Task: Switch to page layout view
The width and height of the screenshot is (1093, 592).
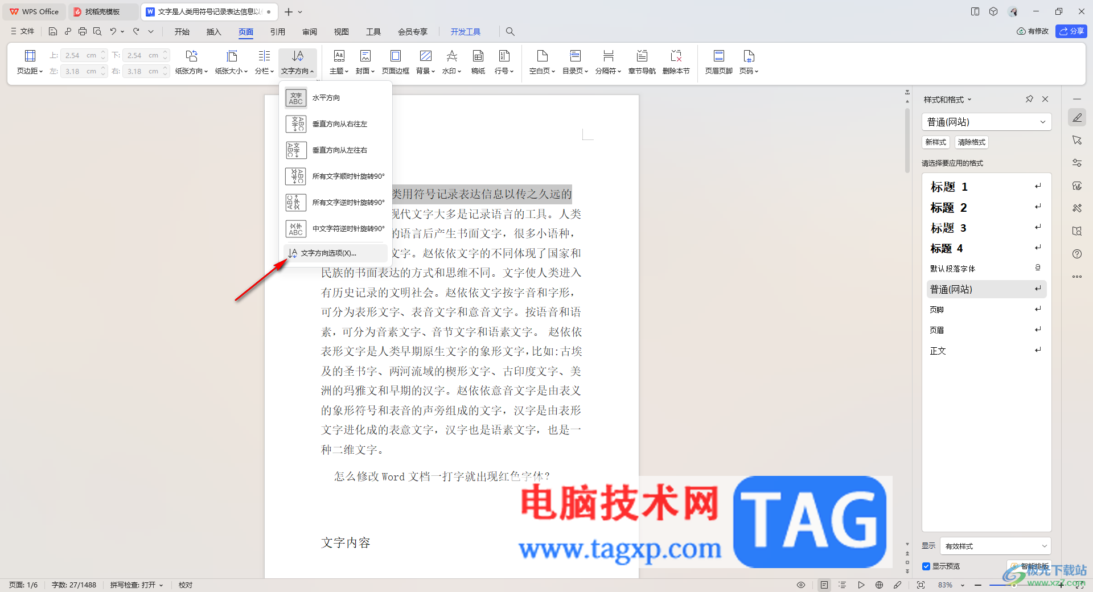Action: pyautogui.click(x=824, y=585)
